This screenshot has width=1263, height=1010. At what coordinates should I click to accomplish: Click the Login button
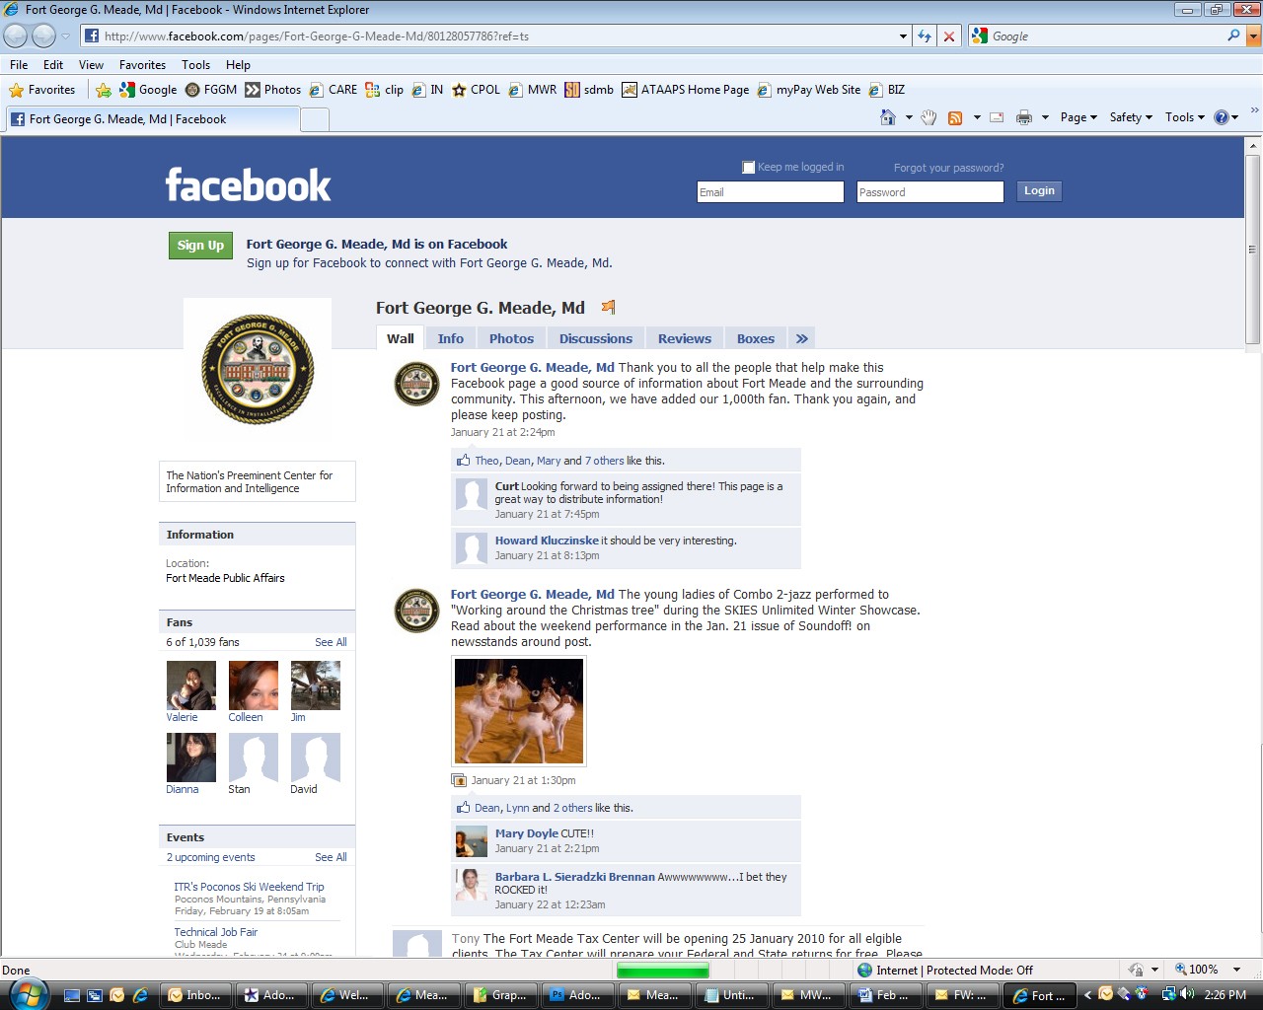pos(1039,191)
